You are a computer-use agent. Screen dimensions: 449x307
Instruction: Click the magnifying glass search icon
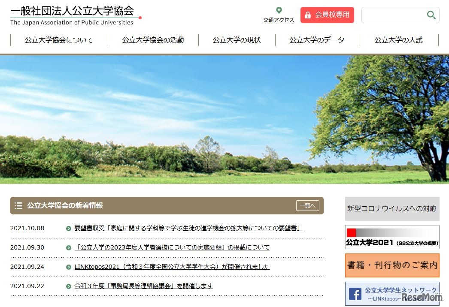(x=431, y=15)
